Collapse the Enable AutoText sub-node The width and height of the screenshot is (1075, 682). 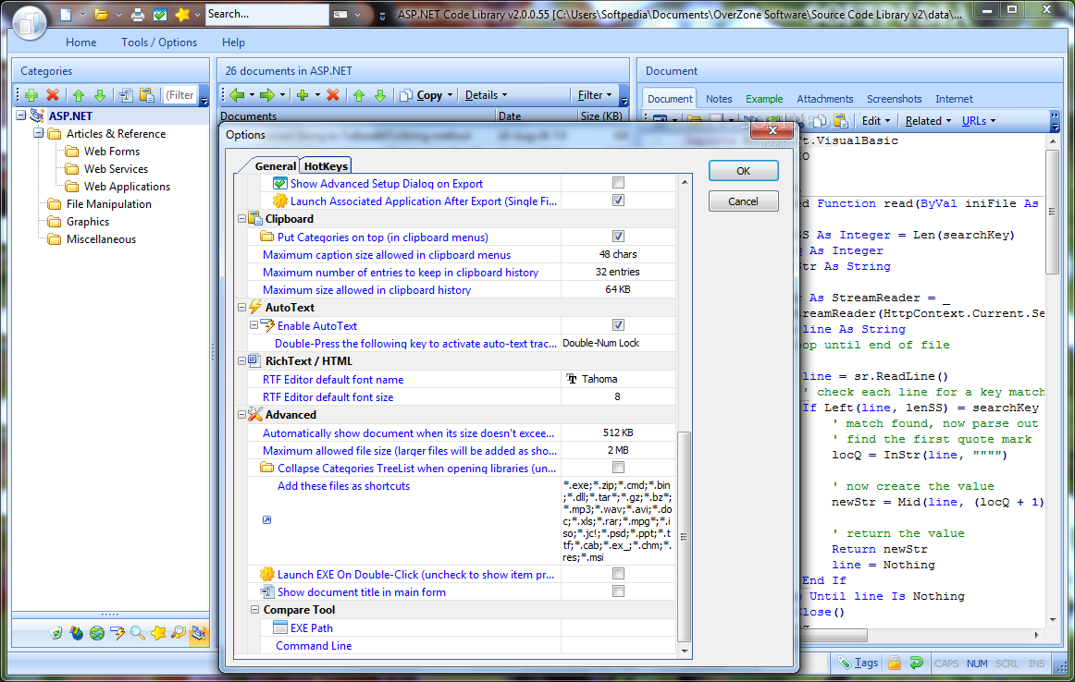click(x=254, y=326)
